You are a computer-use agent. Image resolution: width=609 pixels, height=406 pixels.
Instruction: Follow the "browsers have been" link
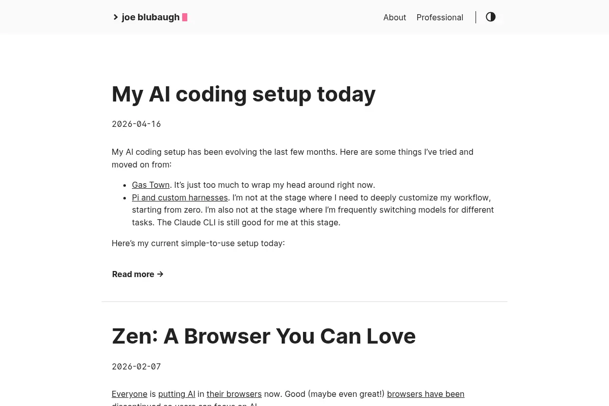point(425,394)
